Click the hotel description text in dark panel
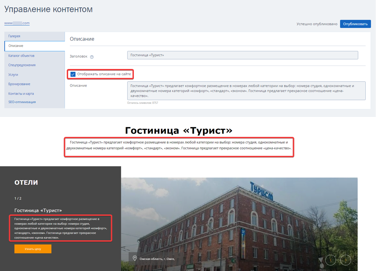This screenshot has width=376, height=271. click(x=61, y=228)
